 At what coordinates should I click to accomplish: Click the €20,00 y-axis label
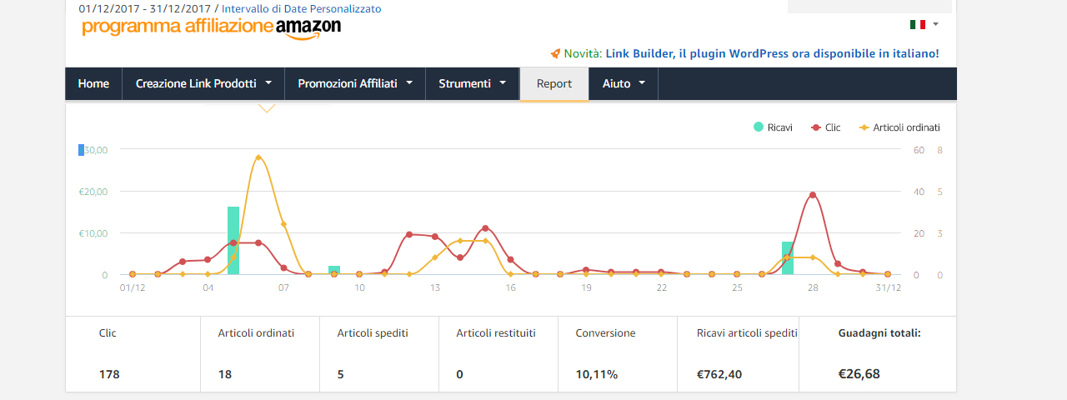pyautogui.click(x=93, y=192)
